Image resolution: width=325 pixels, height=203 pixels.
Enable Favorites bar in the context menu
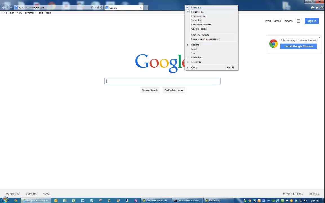[211, 12]
